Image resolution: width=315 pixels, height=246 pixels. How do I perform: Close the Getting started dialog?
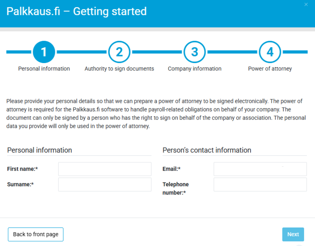pyautogui.click(x=306, y=5)
